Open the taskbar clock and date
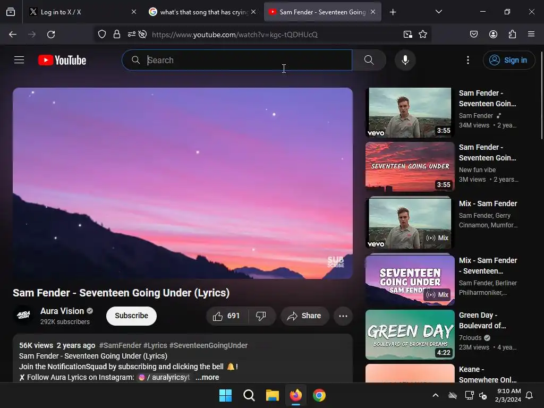Viewport: 544px width, 408px height. pos(508,395)
